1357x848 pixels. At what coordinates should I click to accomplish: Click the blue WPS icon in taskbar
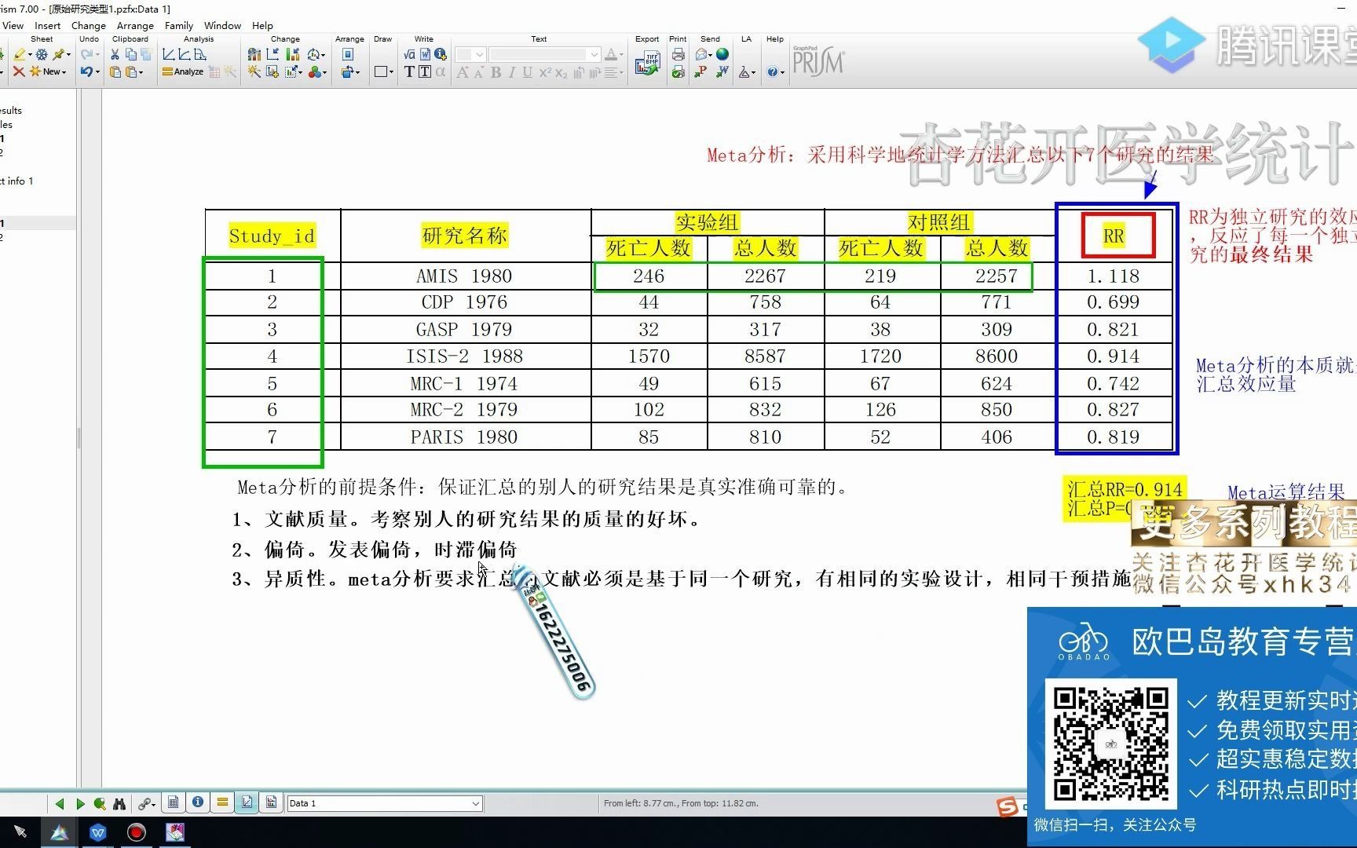[98, 832]
